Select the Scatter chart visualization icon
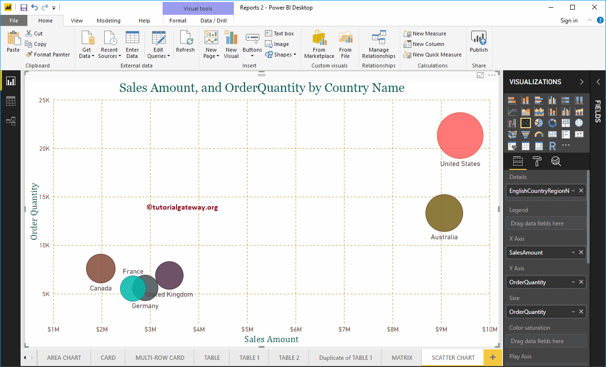The width and height of the screenshot is (606, 367). (526, 122)
